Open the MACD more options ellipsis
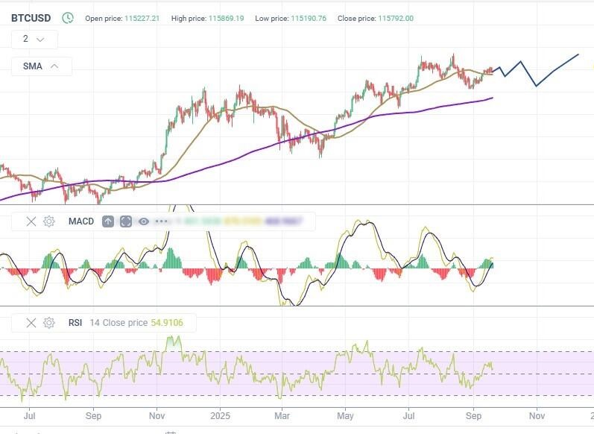The width and height of the screenshot is (594, 434). click(162, 221)
